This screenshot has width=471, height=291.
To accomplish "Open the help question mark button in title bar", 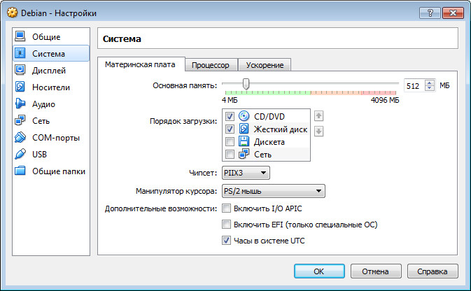I will point(430,13).
